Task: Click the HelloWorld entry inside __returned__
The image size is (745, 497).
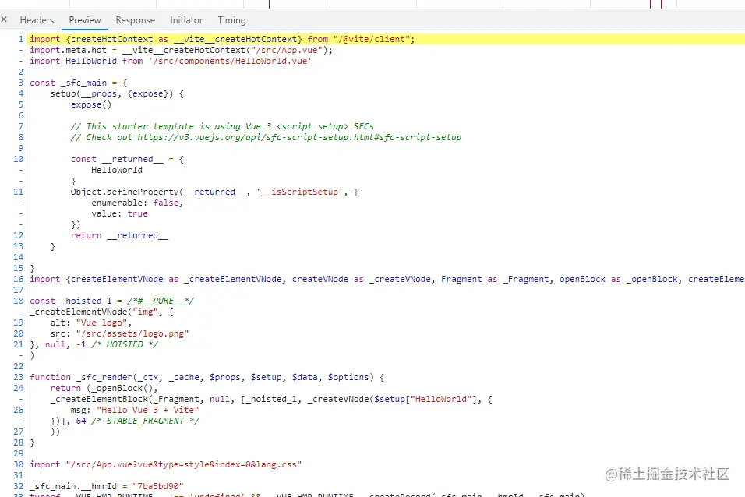Action: [117, 170]
